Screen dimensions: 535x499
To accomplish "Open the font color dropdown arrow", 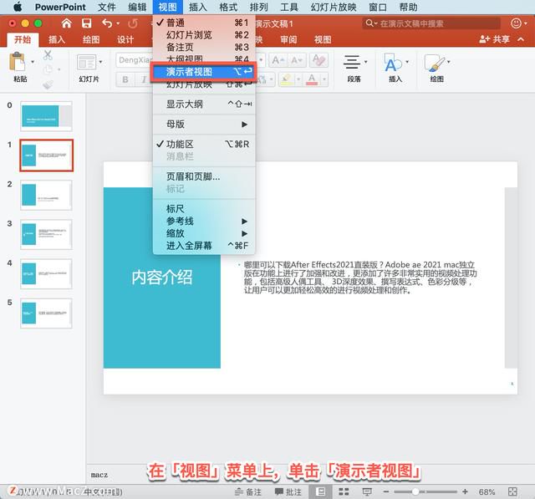I will tap(324, 79).
